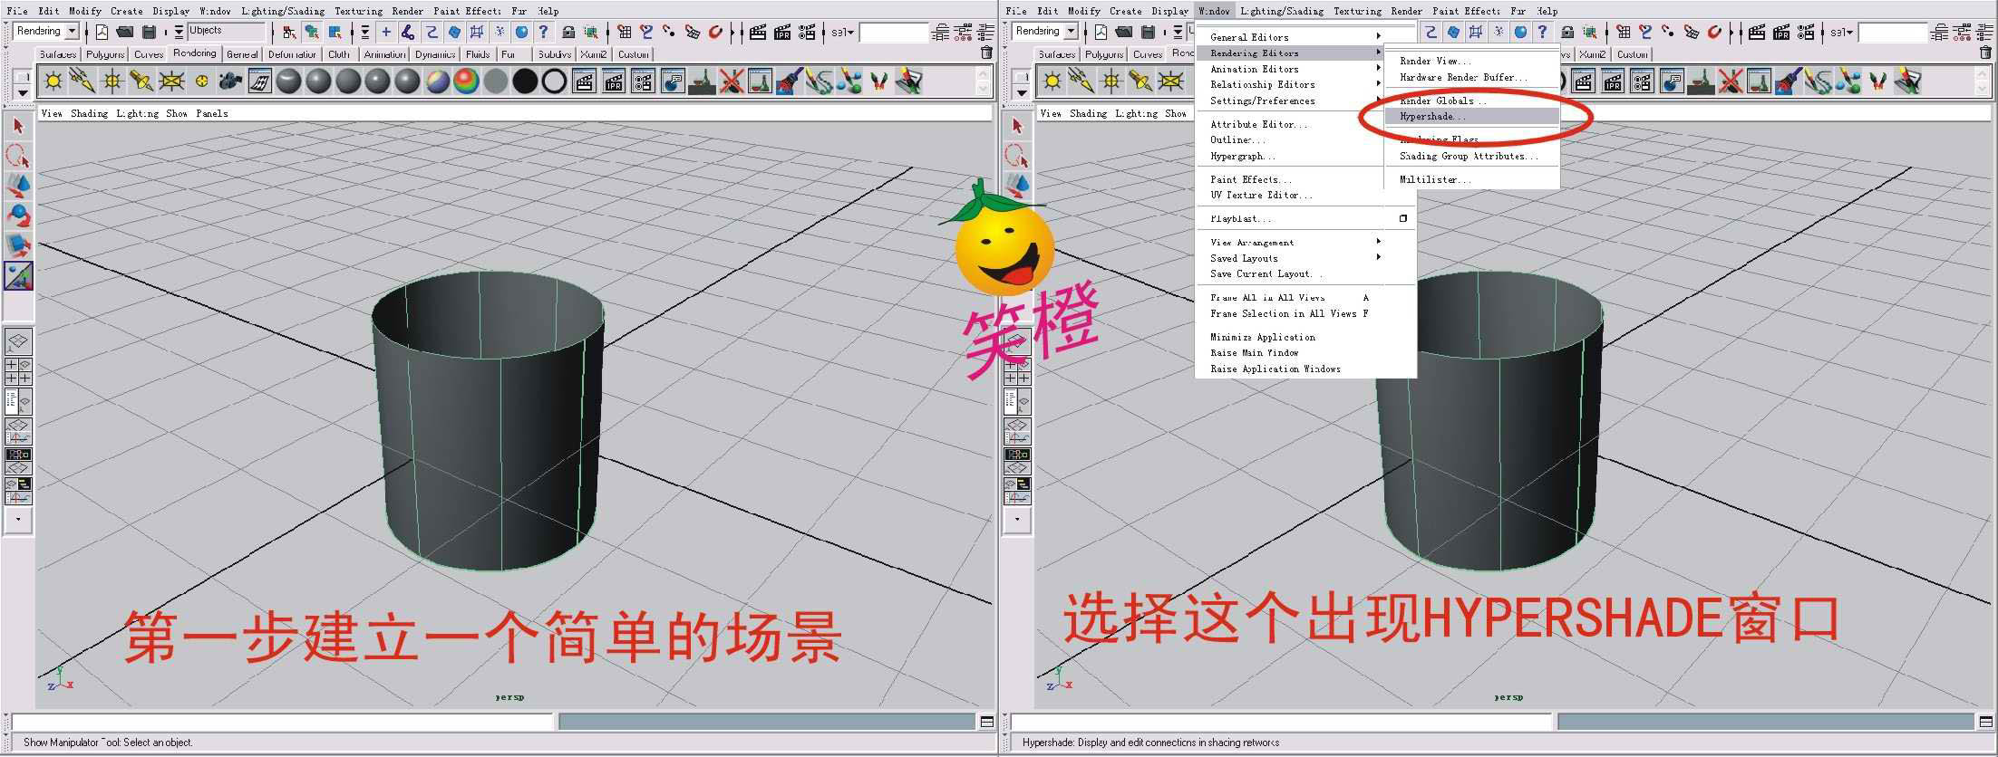Create area light in left window shelf
Viewport: 1998px width, 757px height.
[171, 82]
